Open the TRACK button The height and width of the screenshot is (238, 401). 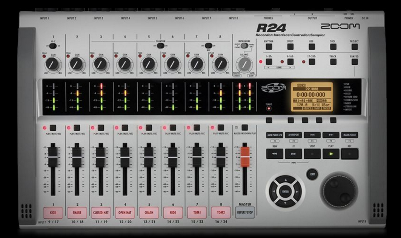[333, 62]
